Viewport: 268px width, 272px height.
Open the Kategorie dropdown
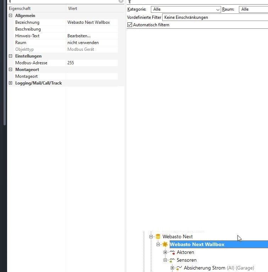[x=186, y=9]
